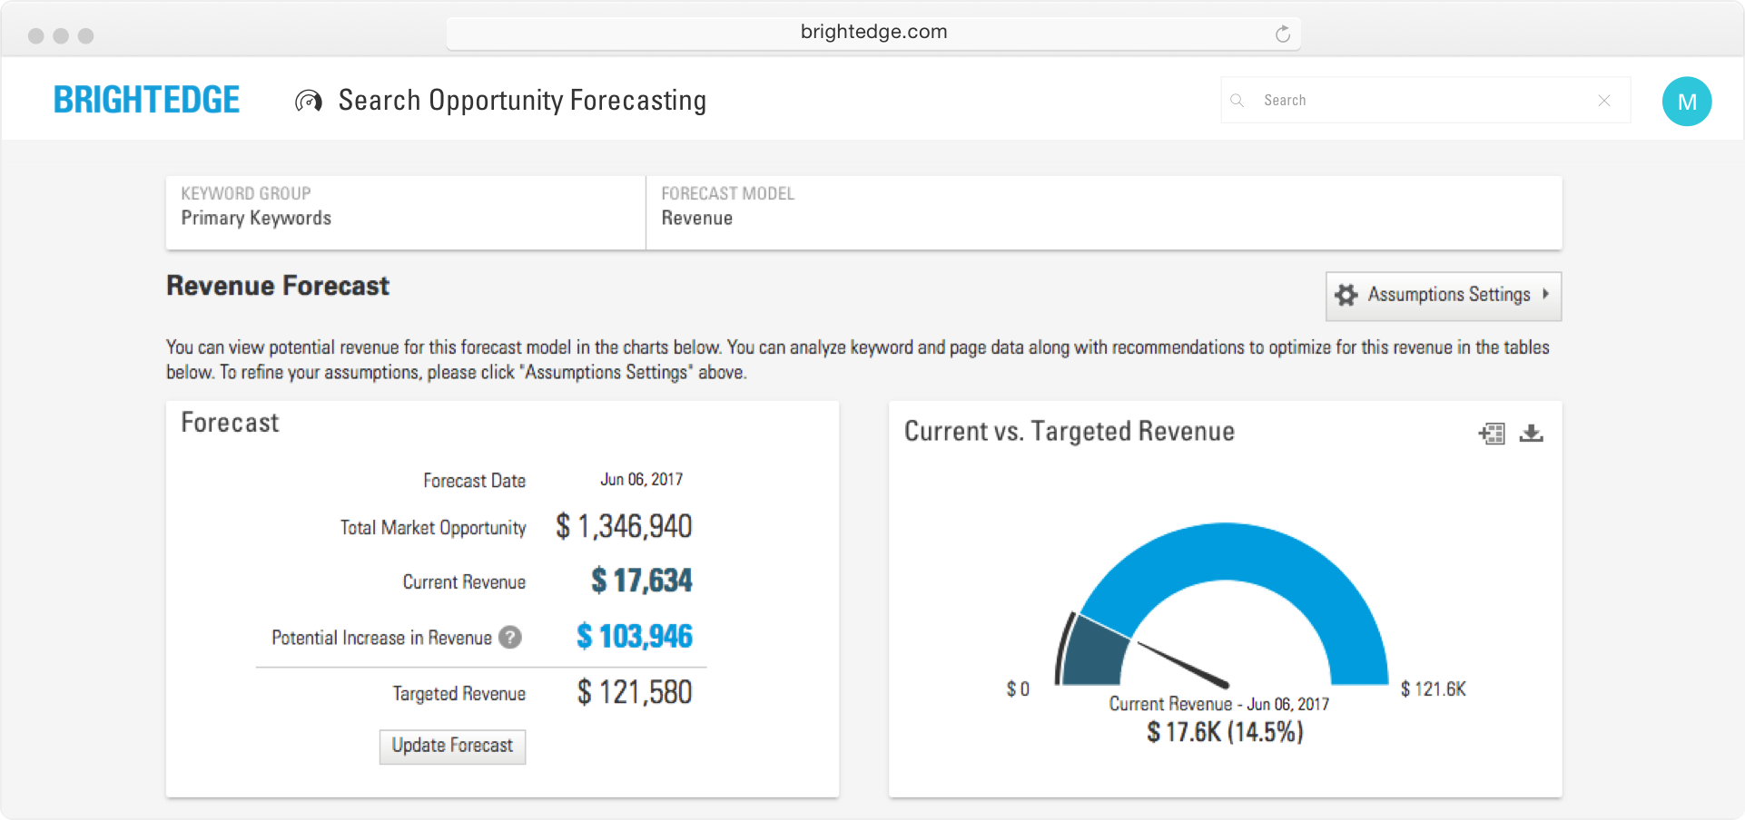Clear the search field with X icon
Viewport: 1745px width, 820px height.
click(x=1604, y=101)
